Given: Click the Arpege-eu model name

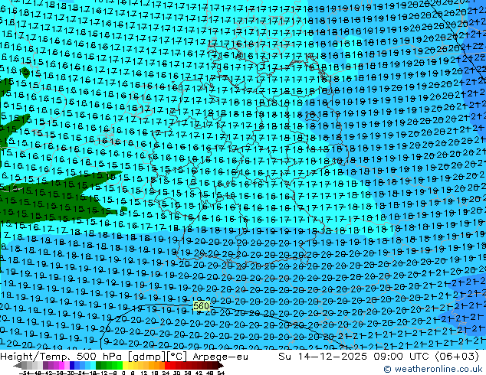Looking at the screenshot, I should click(220, 357).
